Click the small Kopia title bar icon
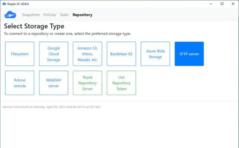The image size is (239, 148). [x=4, y=4]
